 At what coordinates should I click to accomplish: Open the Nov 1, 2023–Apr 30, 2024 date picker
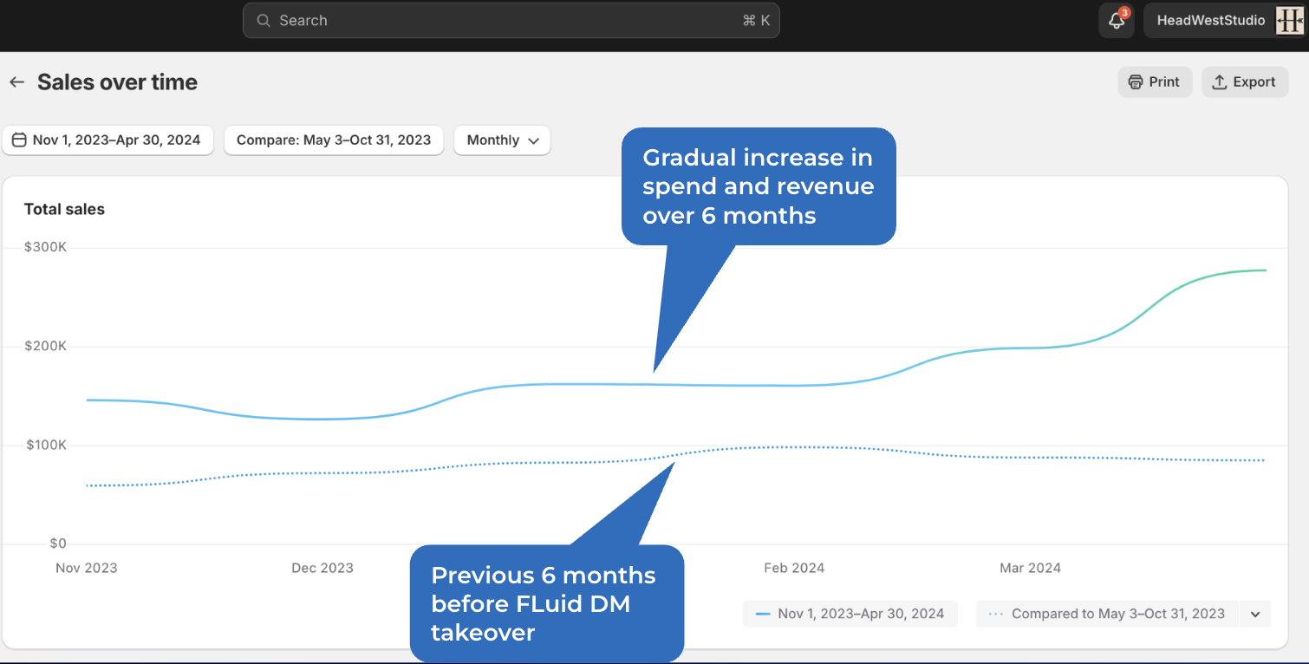(x=107, y=140)
